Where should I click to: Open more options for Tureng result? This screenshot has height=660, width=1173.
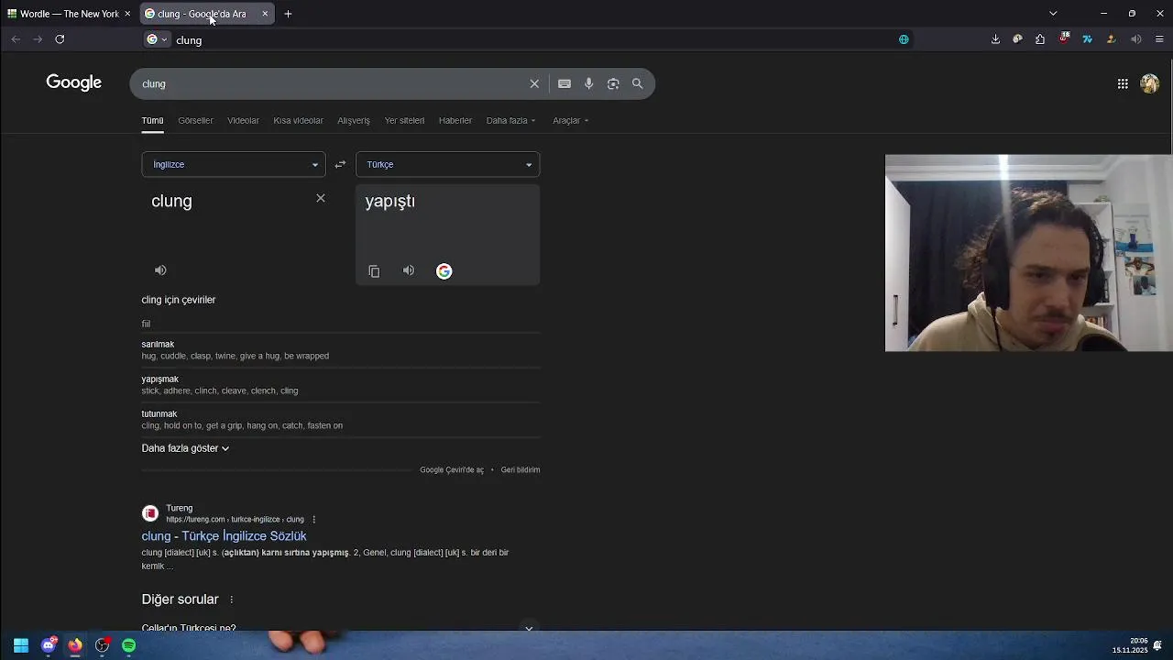tap(313, 520)
